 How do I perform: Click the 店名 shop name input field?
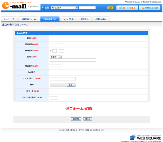[x=57, y=38]
